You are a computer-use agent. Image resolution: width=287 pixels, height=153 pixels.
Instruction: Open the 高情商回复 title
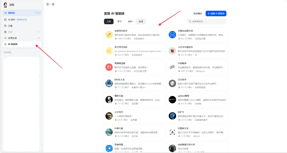click(x=120, y=63)
